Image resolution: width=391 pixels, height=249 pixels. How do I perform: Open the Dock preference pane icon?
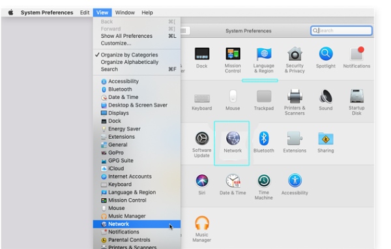click(202, 54)
